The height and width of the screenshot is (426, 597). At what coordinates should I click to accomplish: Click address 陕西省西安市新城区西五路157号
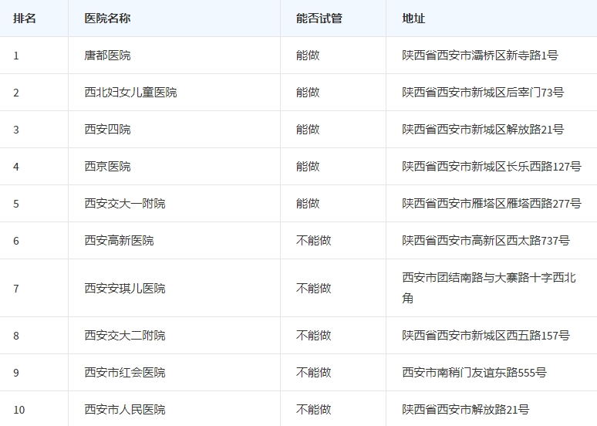[486, 335]
